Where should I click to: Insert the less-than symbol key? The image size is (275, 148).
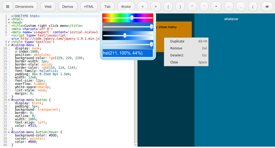coord(143,7)
